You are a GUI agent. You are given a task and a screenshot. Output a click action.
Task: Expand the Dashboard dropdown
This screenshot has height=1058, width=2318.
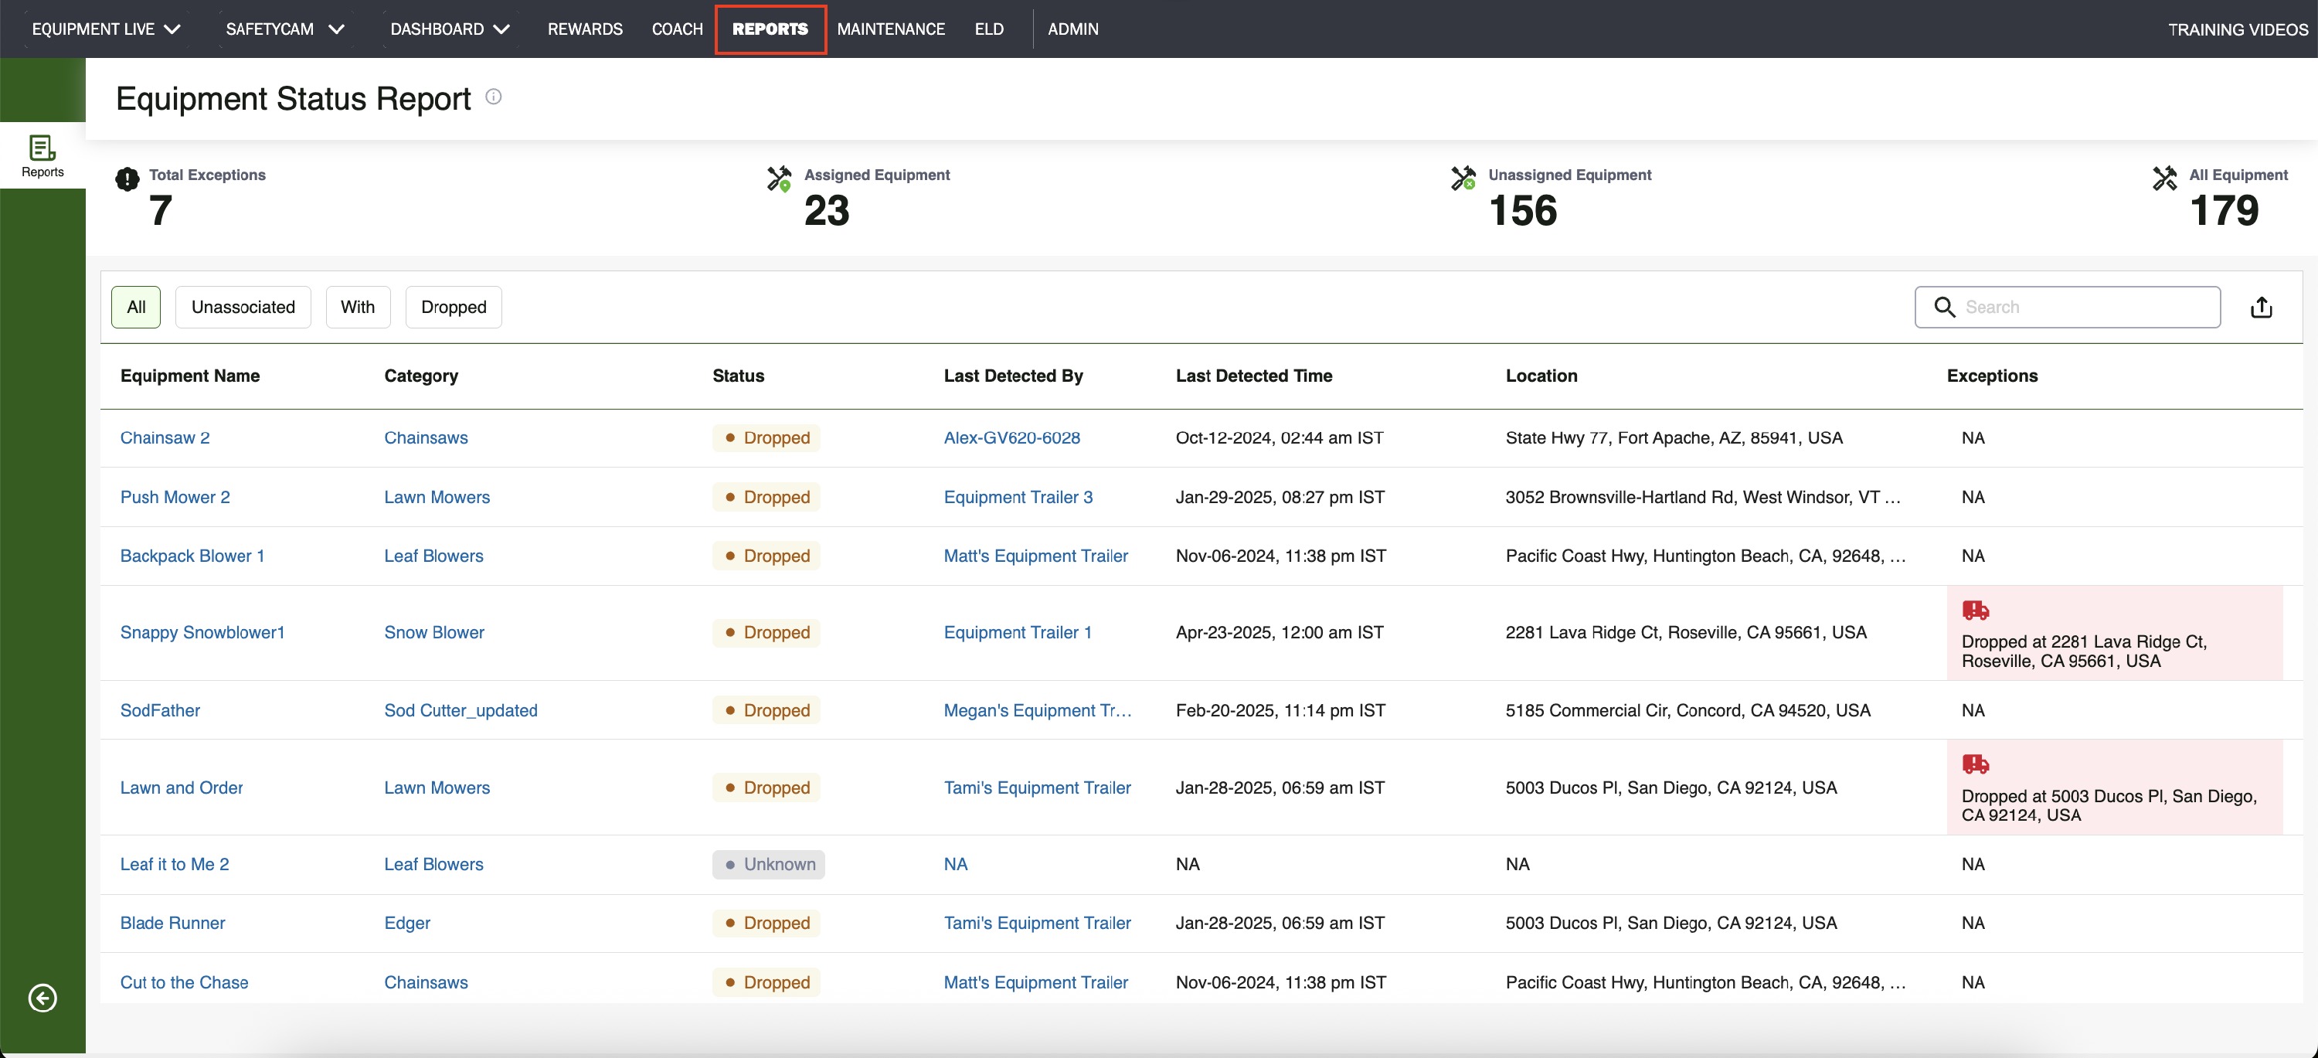pos(450,29)
